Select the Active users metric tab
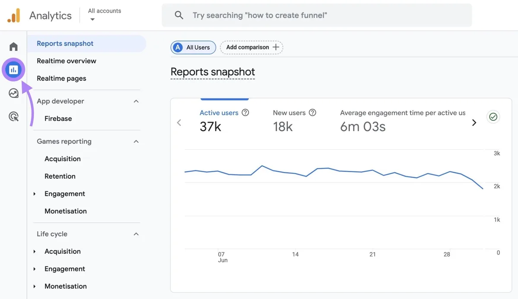 click(x=224, y=120)
